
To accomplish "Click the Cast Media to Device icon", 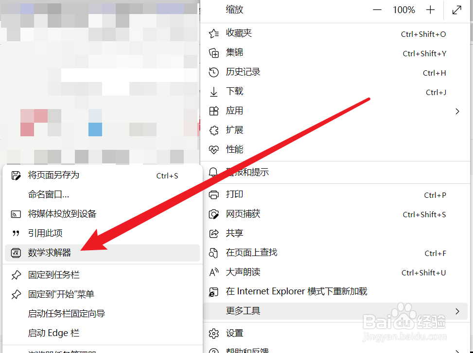I will (16, 214).
